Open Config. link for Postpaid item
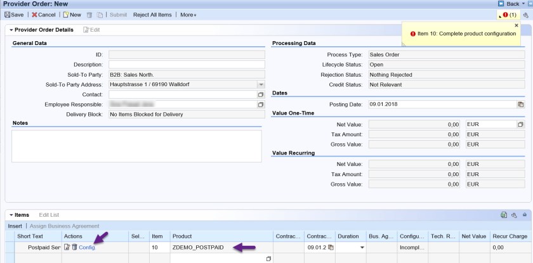The image size is (533, 263). [88, 247]
